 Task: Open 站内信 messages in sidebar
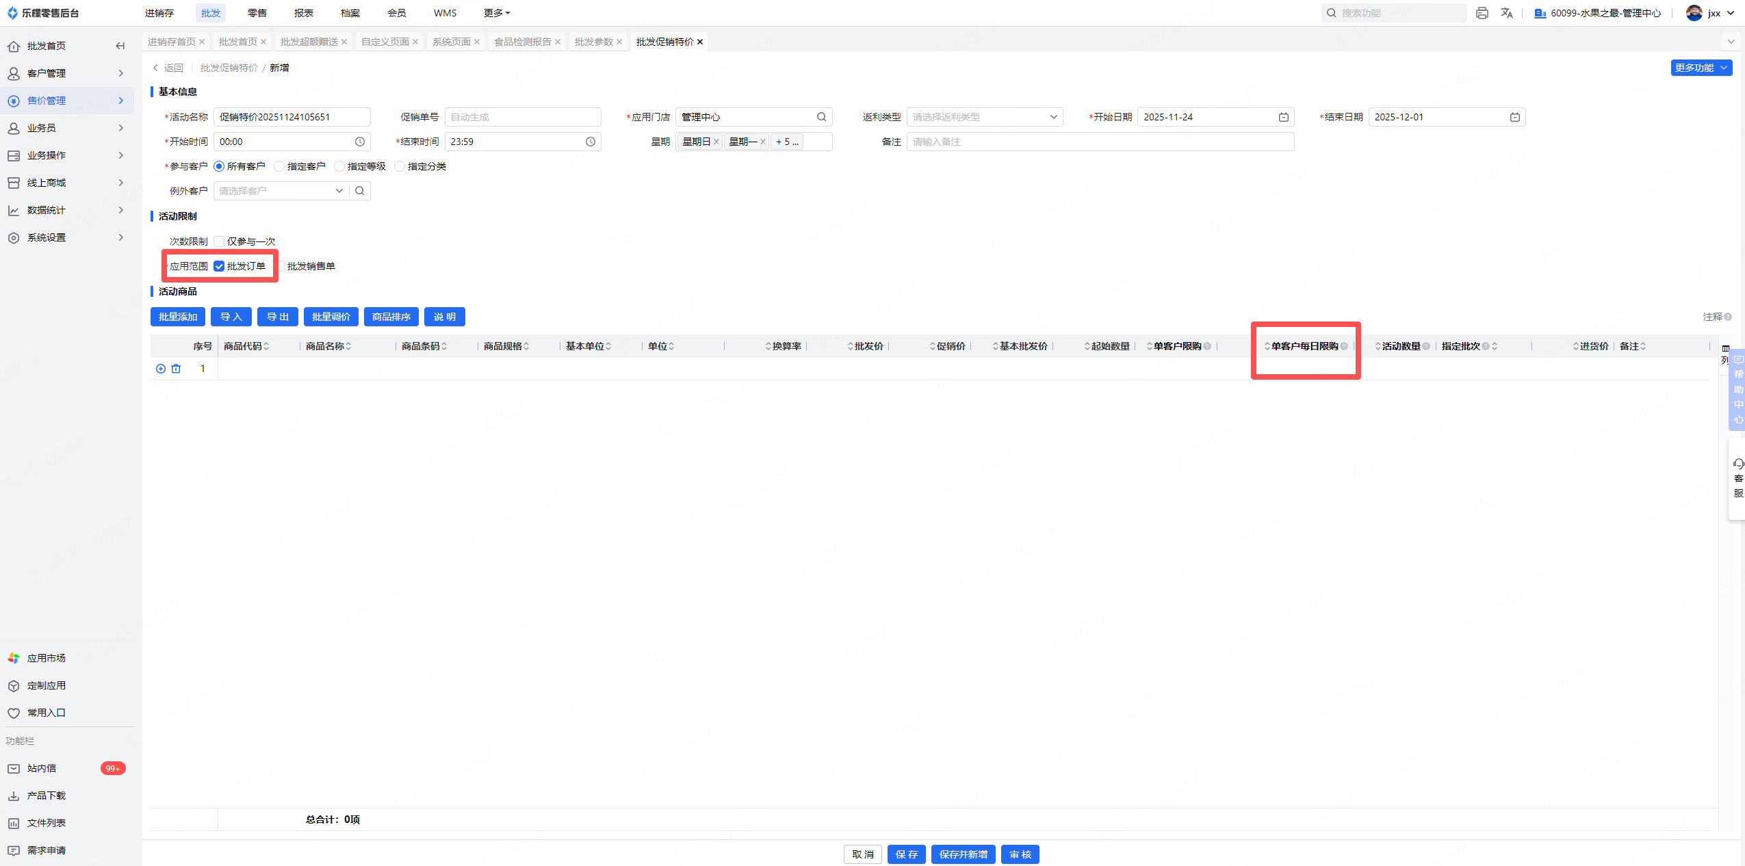[42, 768]
